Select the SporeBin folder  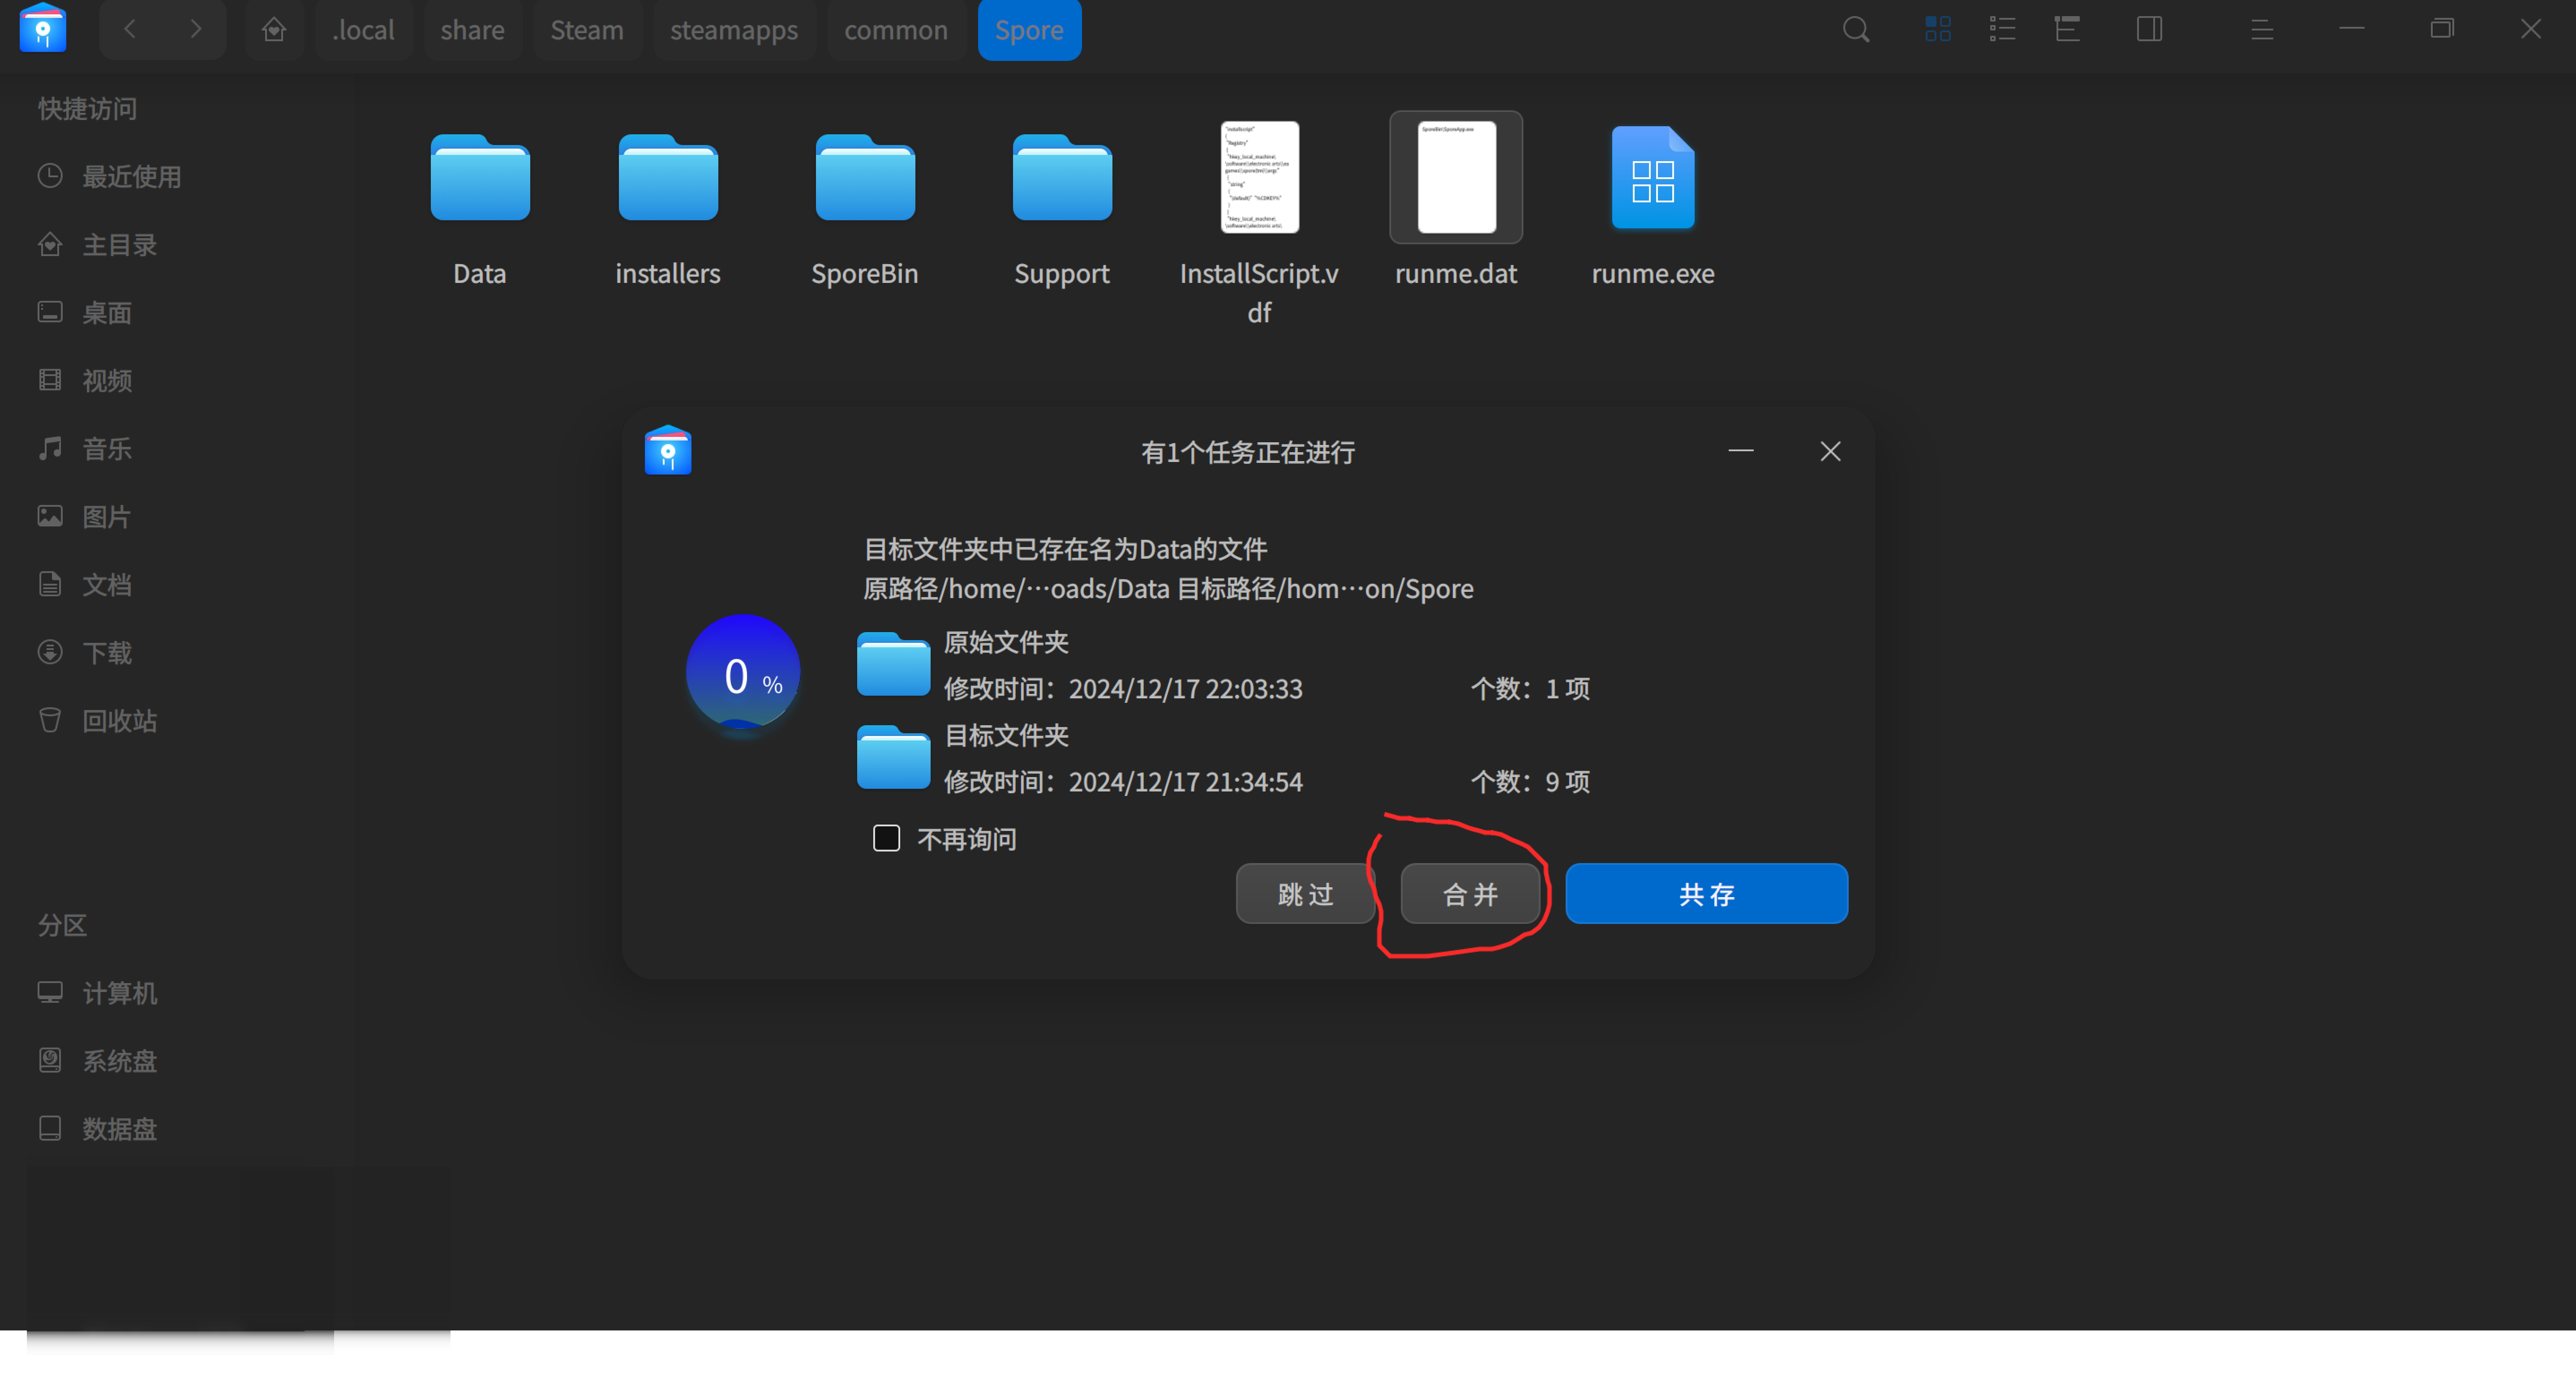click(x=865, y=177)
